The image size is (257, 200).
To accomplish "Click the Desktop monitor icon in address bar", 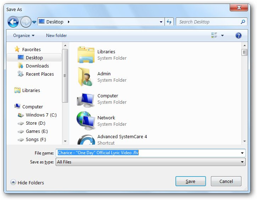I will [x=41, y=22].
